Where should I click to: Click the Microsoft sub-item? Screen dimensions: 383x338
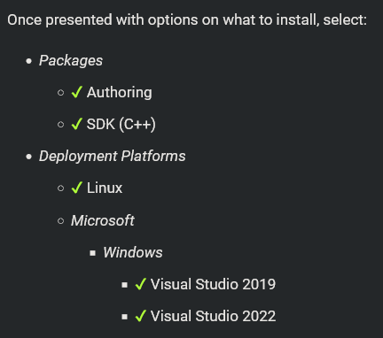click(103, 220)
